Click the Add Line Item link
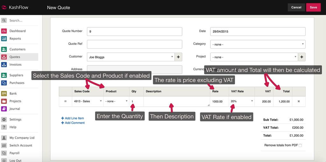Viewport: 326px width, 162px height. [74, 118]
